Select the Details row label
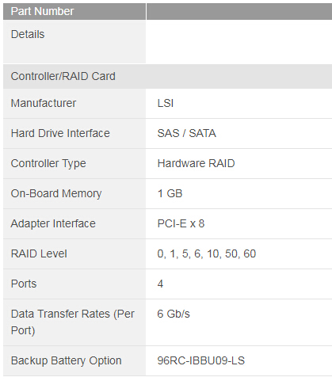The height and width of the screenshot is (381, 332). click(28, 34)
